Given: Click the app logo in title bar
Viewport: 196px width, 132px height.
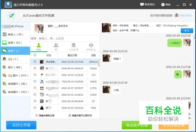Looking at the screenshot, I should pos(8,5).
